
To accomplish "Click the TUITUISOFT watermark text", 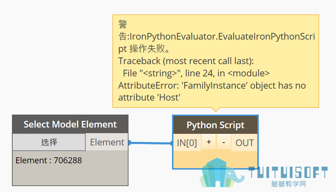I will click(288, 172).
